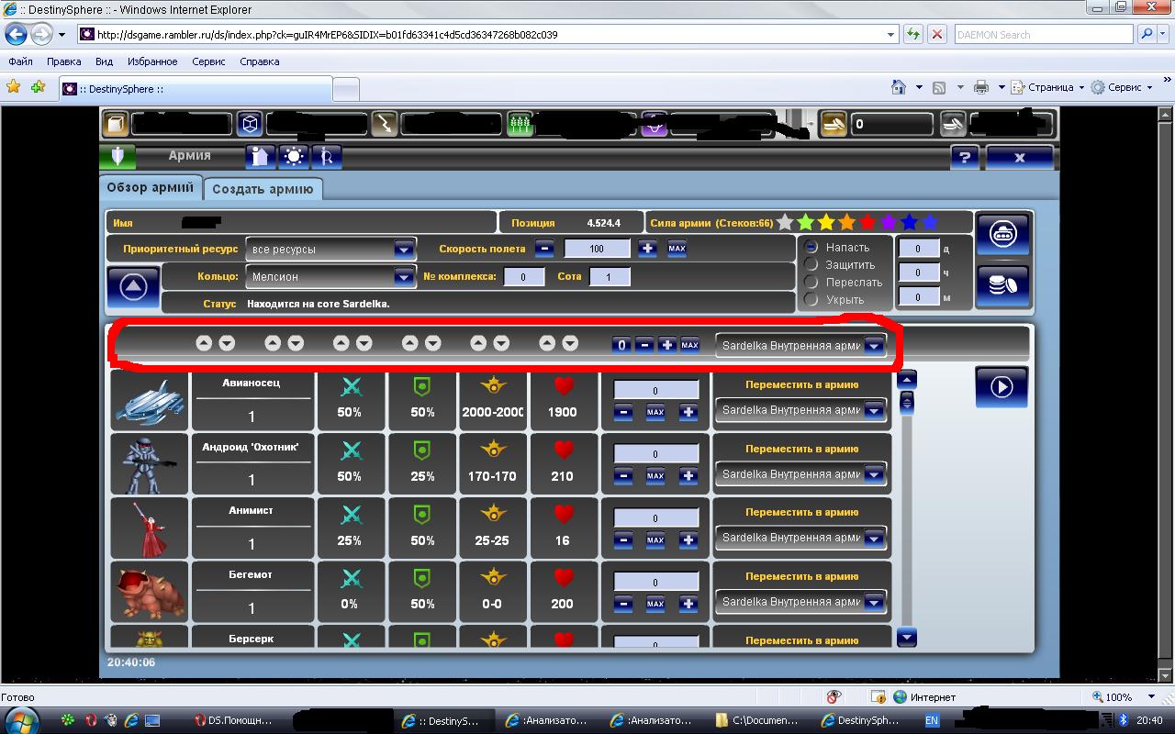
Task: Select the Укрыть radio option
Action: point(811,299)
